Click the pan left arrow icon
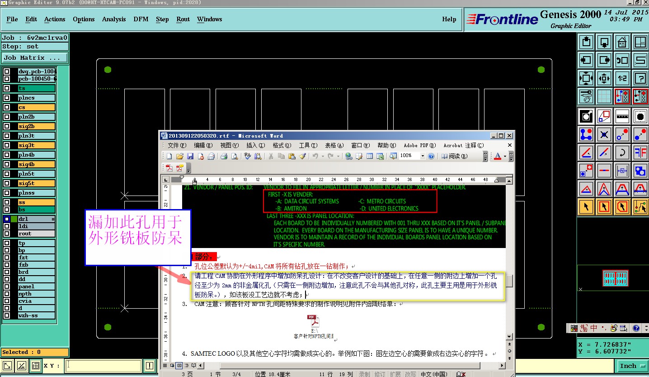Image resolution: width=649 pixels, height=377 pixels. point(586,60)
